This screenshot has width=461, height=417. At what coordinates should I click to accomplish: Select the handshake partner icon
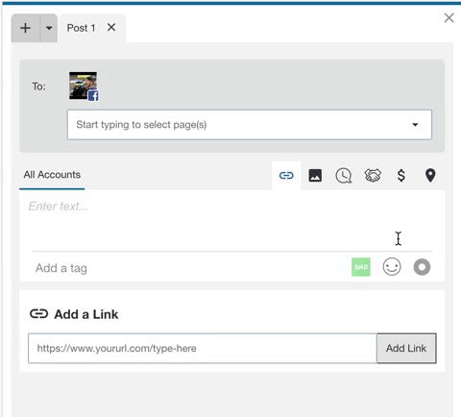(x=373, y=176)
